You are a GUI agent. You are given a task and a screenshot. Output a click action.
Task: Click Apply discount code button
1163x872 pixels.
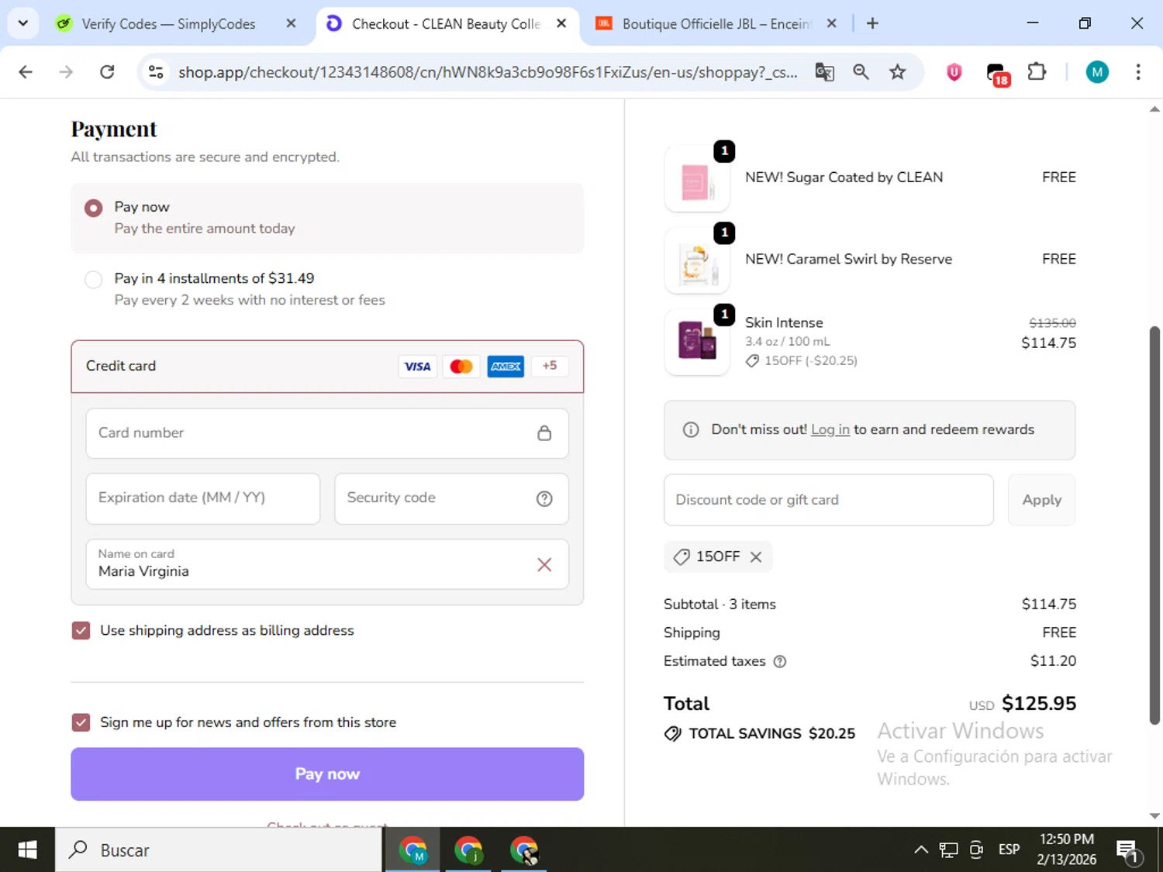(1041, 500)
